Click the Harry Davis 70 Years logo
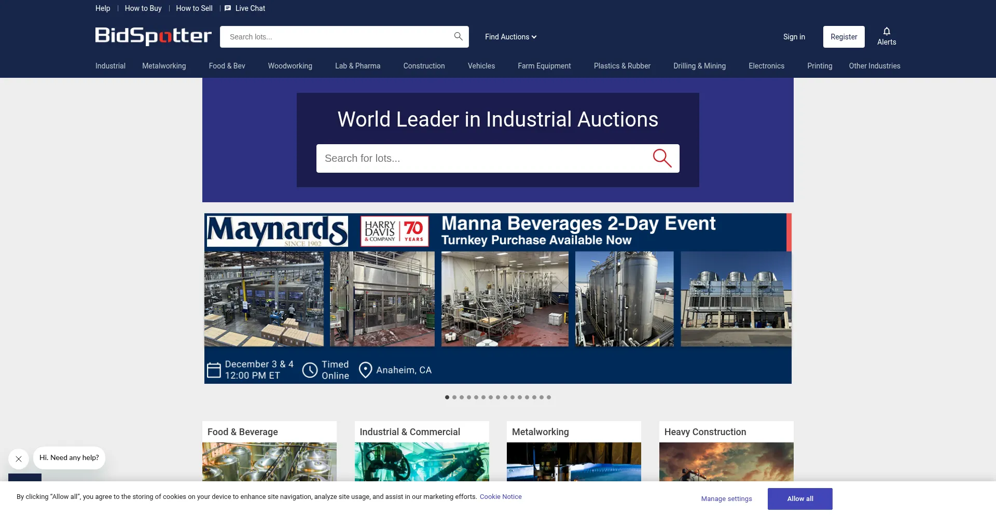The image size is (996, 515). (x=394, y=231)
